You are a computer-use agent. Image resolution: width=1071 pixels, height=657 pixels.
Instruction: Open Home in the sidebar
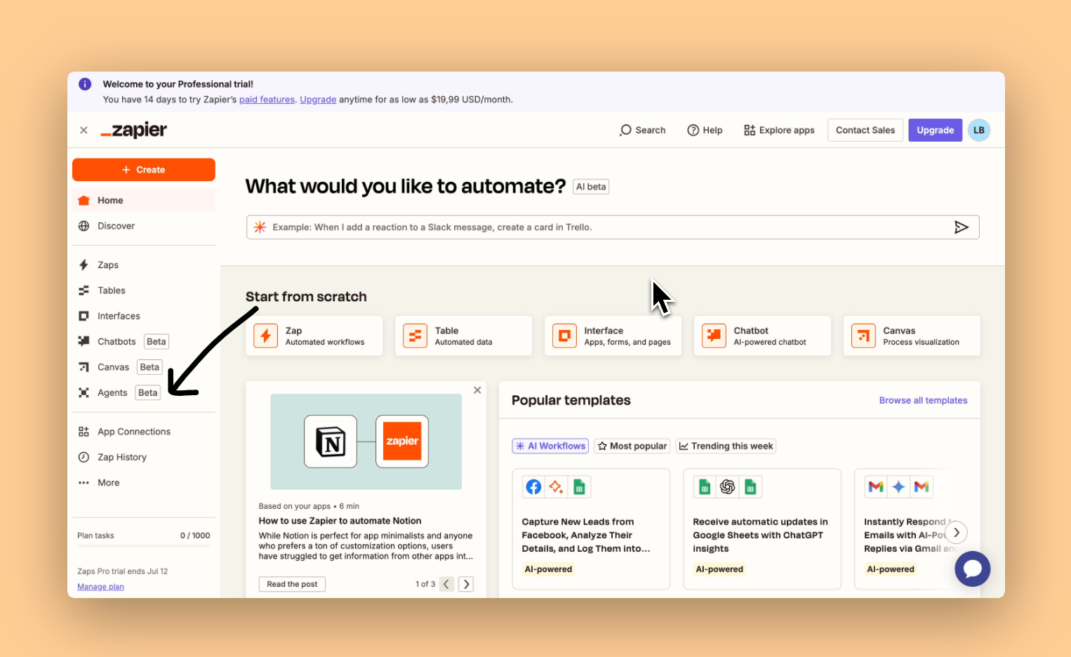[144, 200]
